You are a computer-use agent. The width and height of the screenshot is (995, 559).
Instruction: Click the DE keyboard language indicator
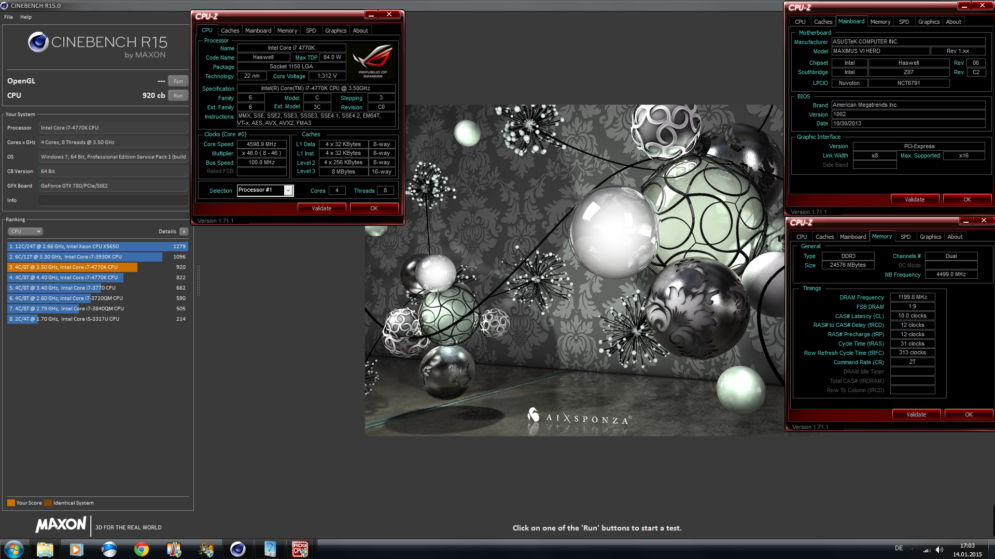tap(899, 548)
